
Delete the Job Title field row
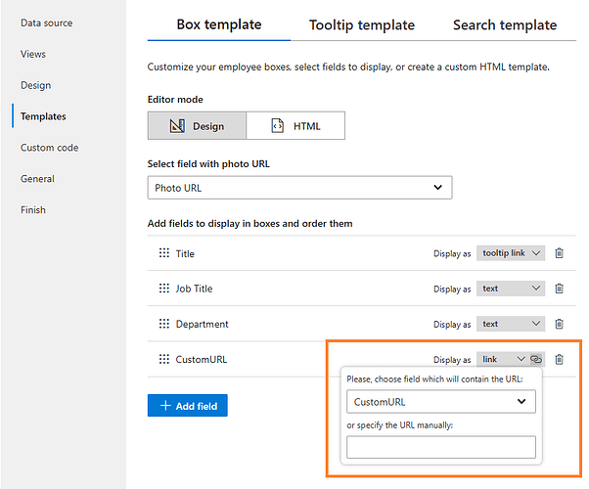pyautogui.click(x=560, y=289)
